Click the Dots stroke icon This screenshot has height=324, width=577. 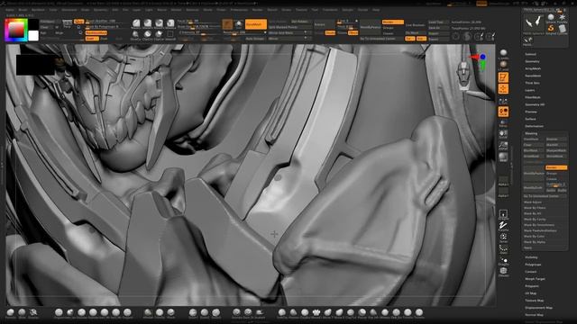pyautogui.click(x=503, y=248)
